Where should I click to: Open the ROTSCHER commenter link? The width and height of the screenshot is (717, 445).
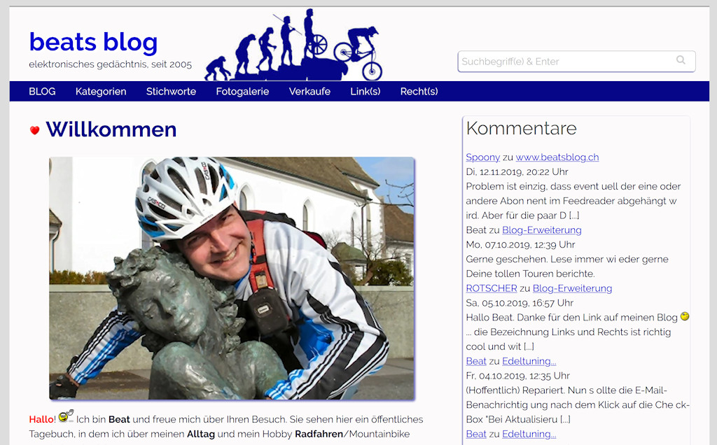click(x=492, y=288)
